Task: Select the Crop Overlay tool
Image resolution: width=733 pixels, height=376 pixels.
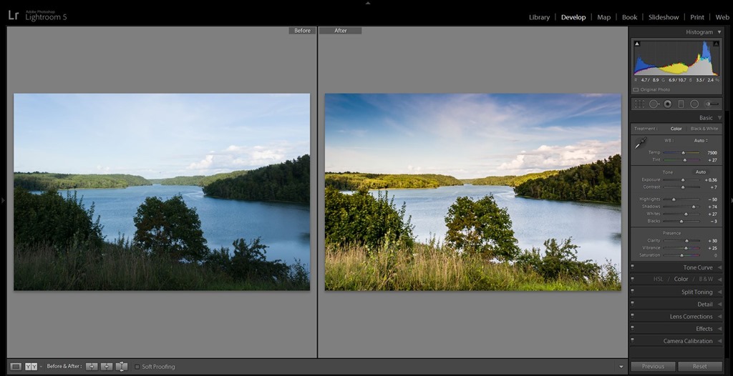Action: (x=639, y=104)
